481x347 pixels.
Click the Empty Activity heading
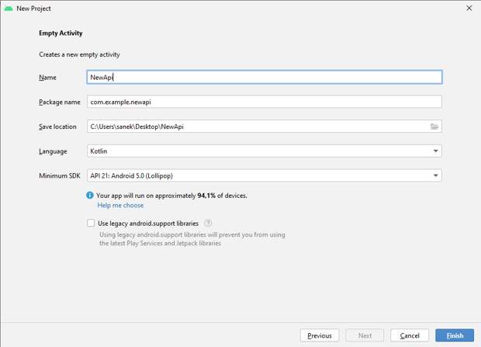click(61, 33)
